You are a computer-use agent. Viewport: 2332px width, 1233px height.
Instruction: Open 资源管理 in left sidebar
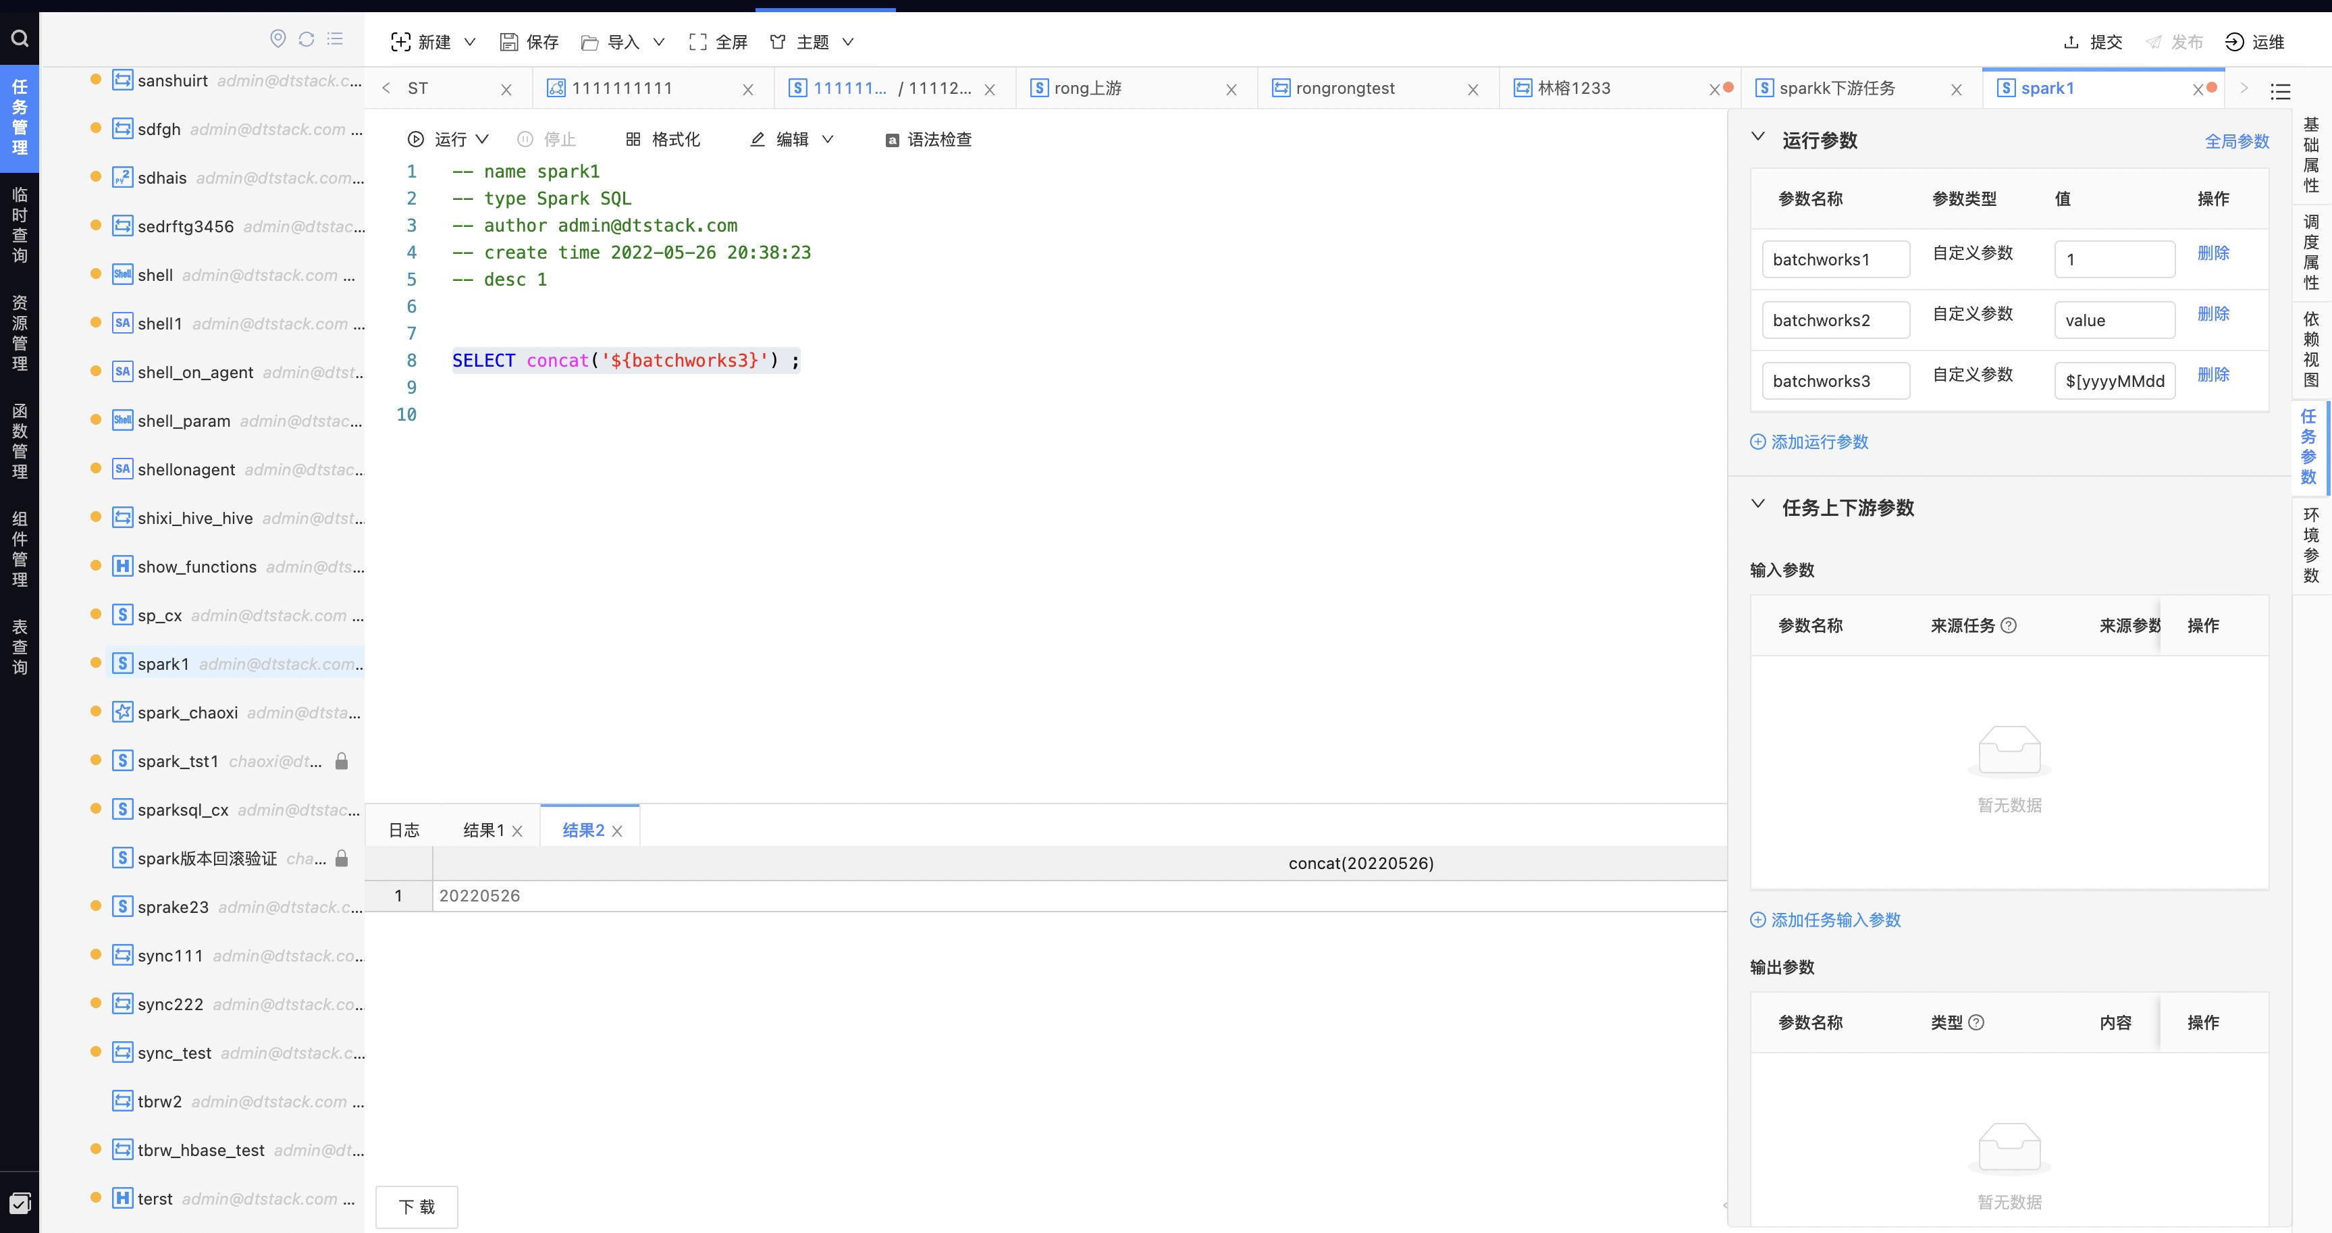tap(19, 332)
